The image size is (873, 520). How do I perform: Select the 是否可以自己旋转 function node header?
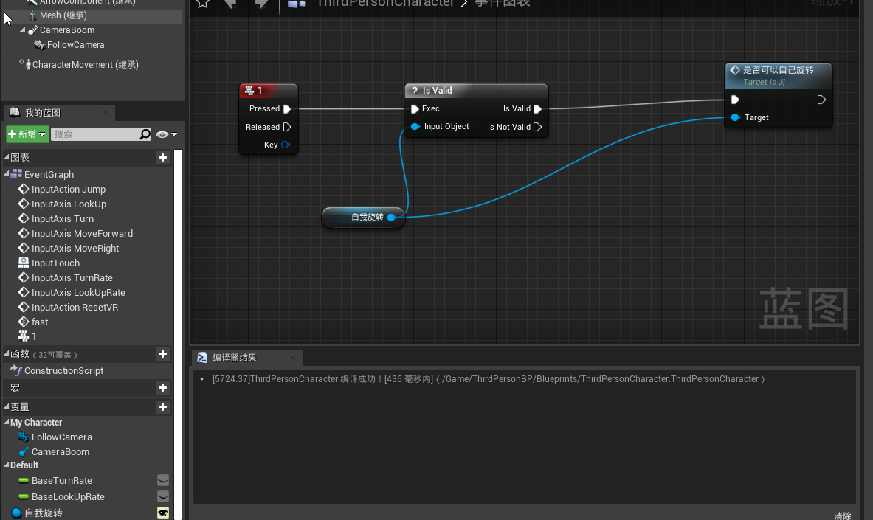point(779,76)
